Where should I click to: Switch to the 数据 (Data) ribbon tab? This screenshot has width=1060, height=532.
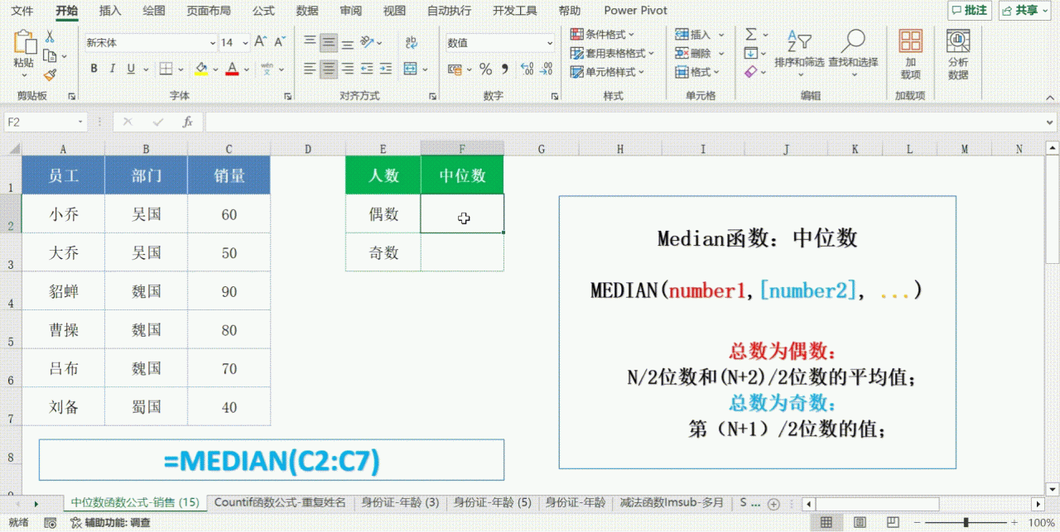[307, 11]
